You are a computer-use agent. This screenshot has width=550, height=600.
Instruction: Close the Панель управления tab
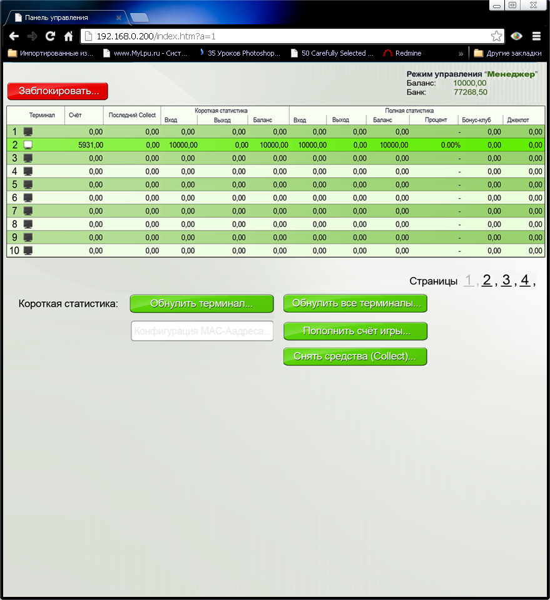(x=119, y=17)
